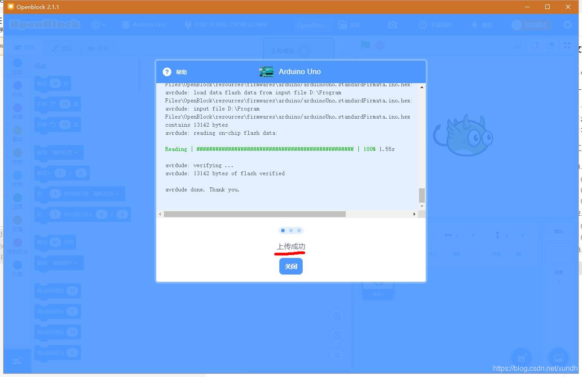Screen dimensions: 582x377
Task: Open the settings gear icon
Action: [x=568, y=25]
